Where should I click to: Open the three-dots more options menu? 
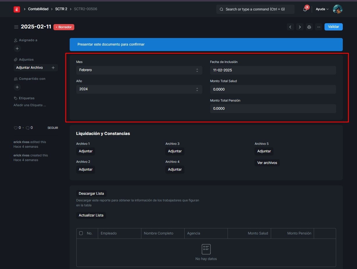(x=319, y=27)
